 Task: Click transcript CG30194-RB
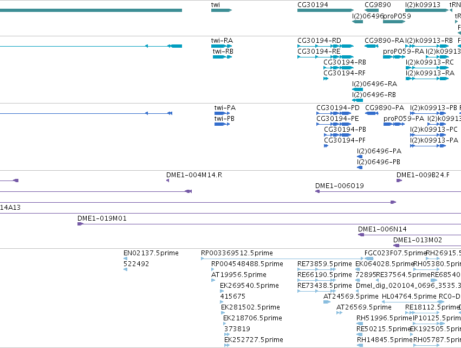(x=339, y=68)
